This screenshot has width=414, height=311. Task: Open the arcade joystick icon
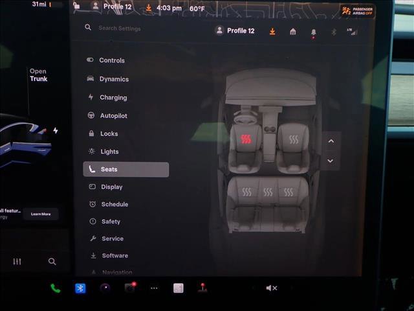point(202,288)
